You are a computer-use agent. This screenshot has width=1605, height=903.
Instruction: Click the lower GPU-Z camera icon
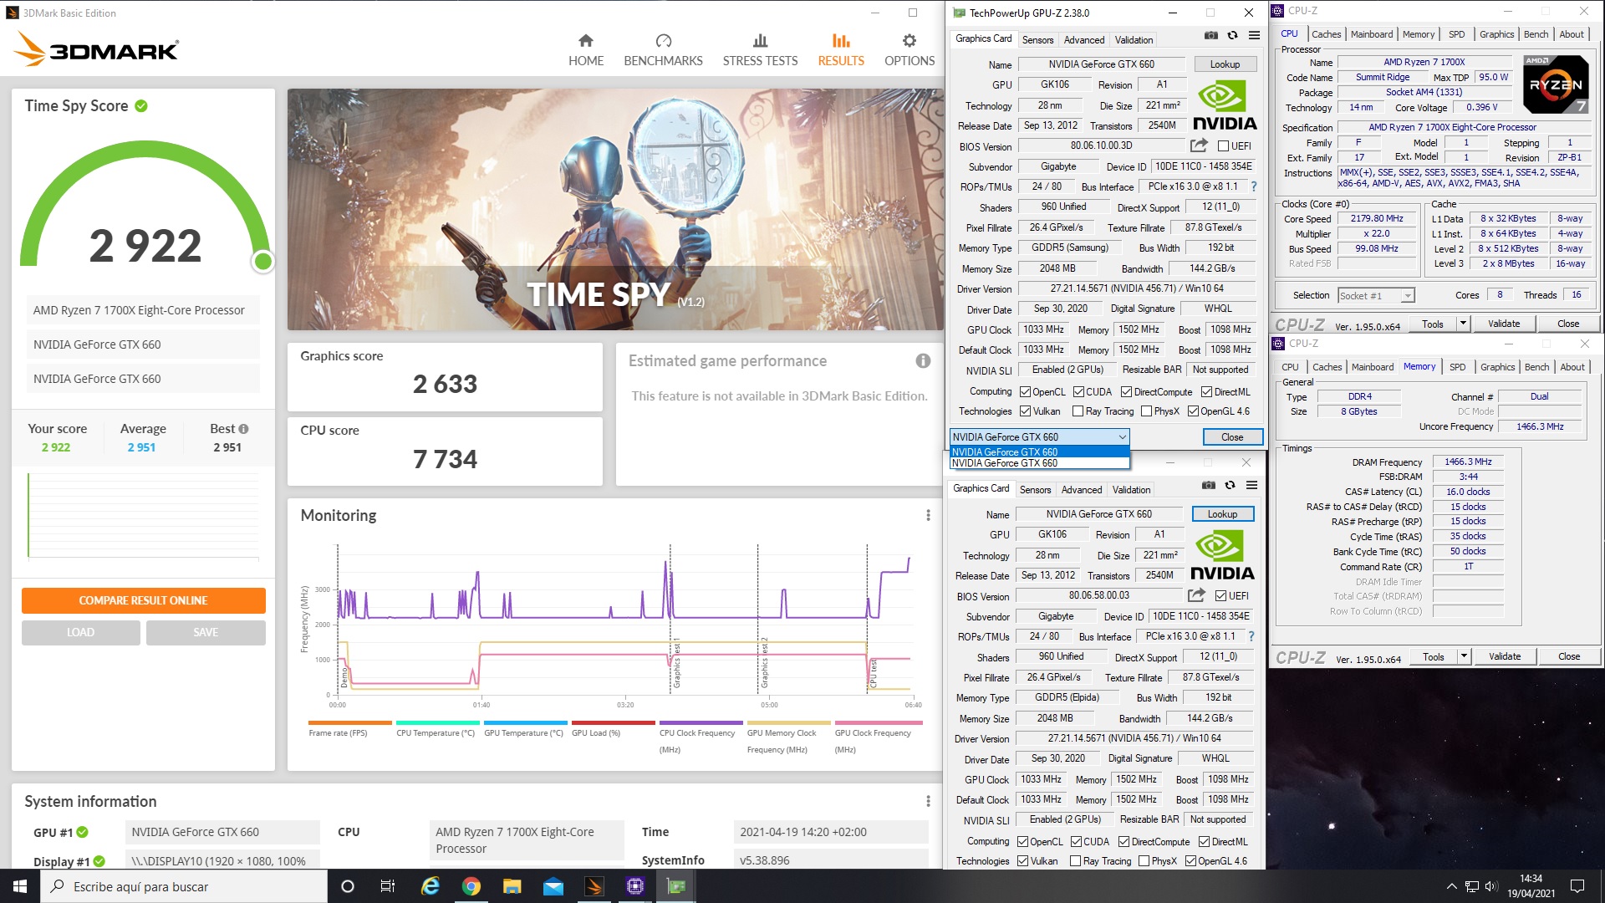tap(1208, 485)
